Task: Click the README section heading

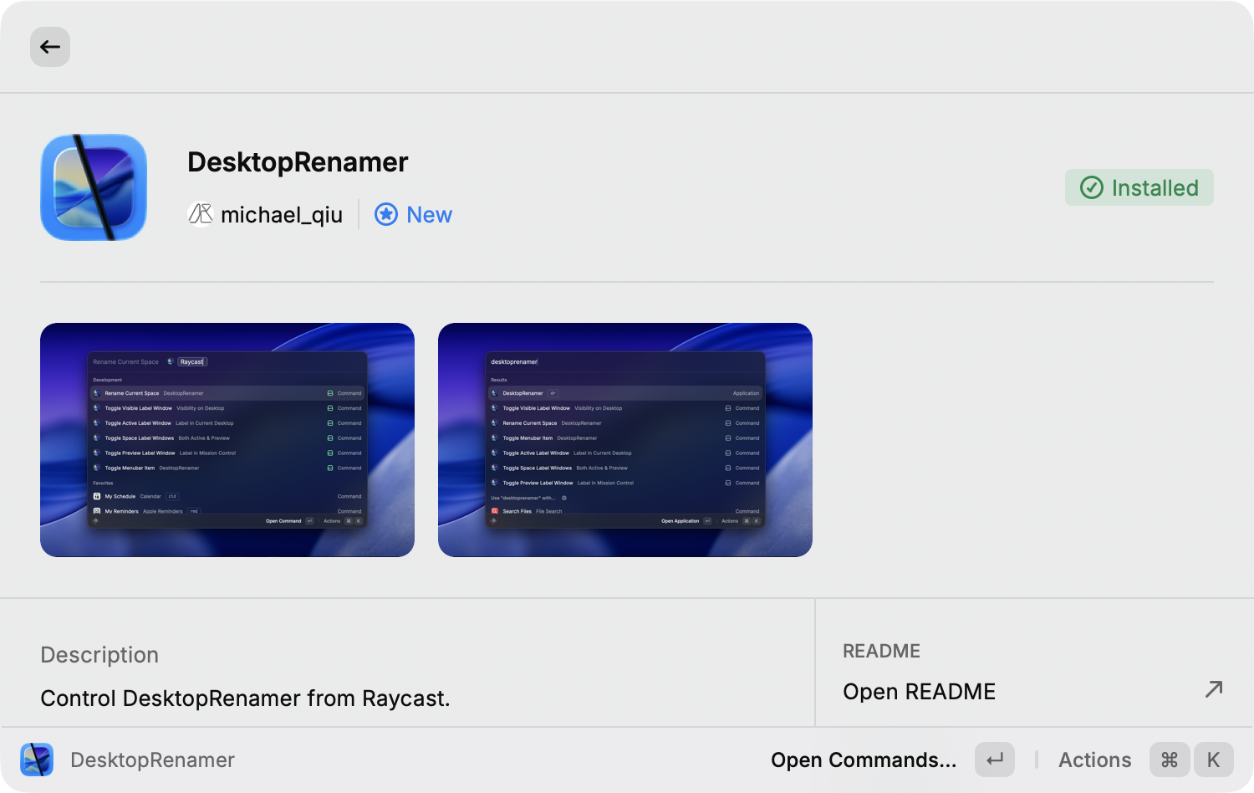Action: [881, 651]
